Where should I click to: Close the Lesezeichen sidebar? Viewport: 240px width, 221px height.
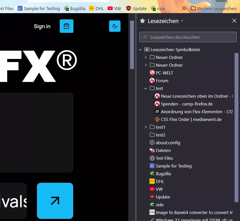[x=234, y=21]
